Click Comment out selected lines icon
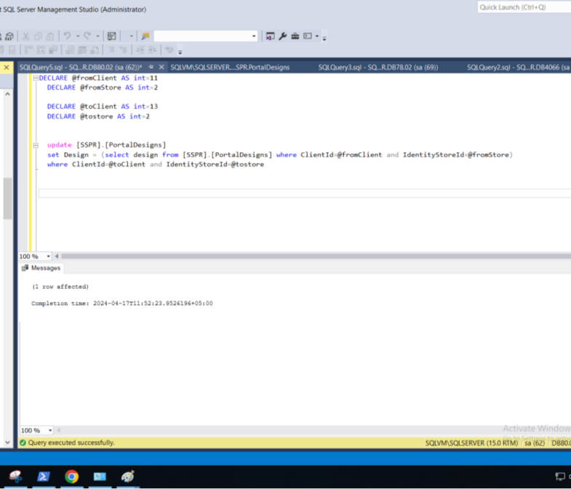The image size is (571, 489). [111, 50]
